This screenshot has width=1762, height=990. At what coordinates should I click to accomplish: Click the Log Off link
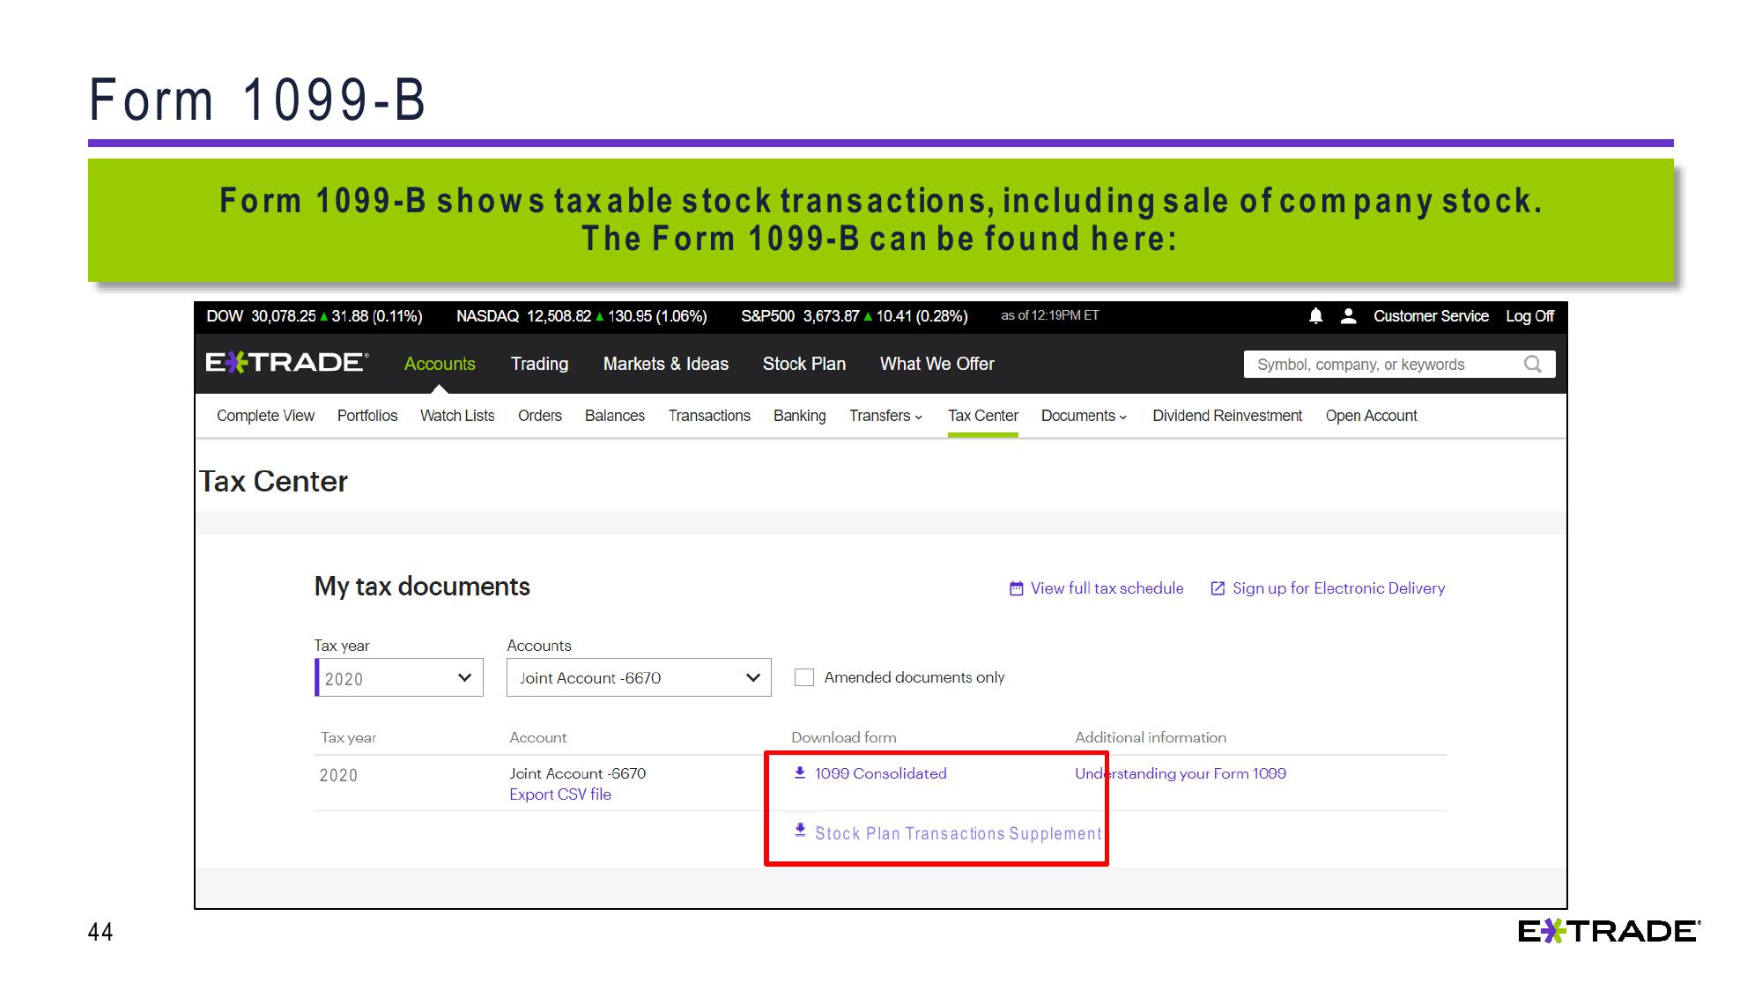pyautogui.click(x=1529, y=316)
